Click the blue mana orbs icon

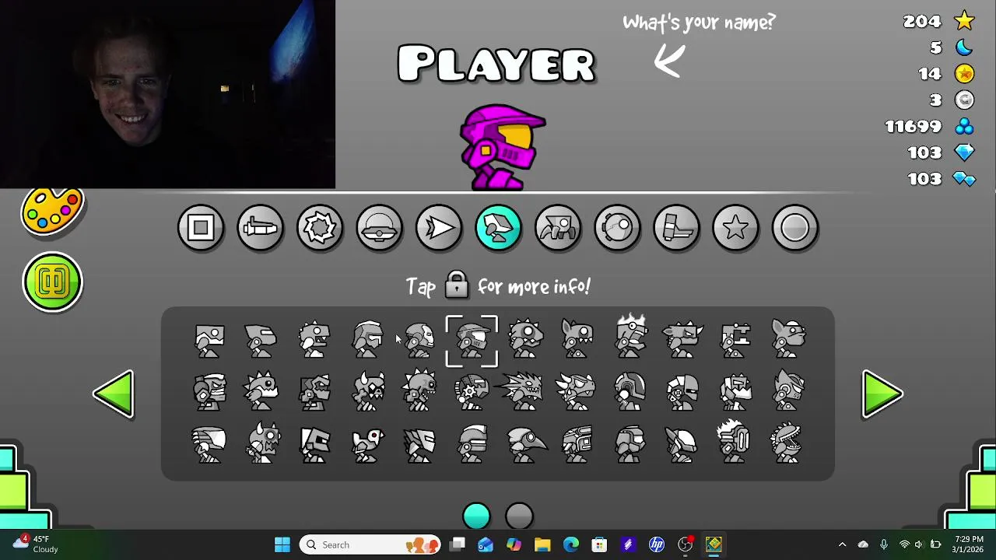[964, 126]
